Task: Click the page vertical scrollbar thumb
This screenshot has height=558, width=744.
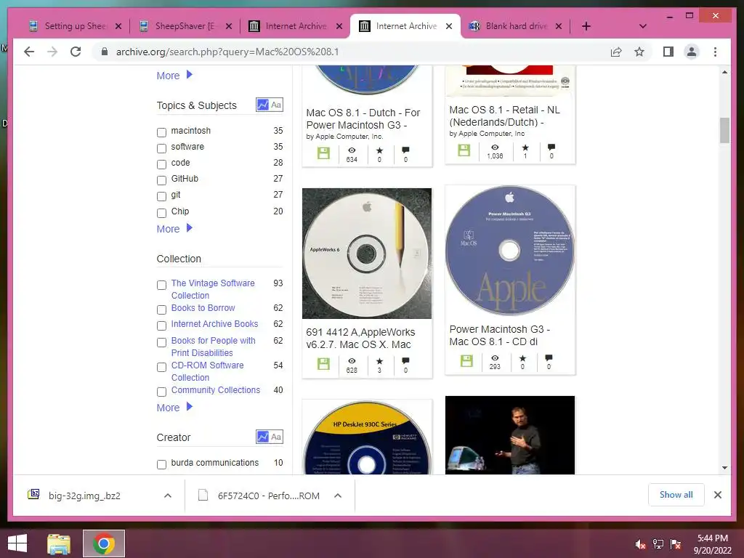Action: [724, 129]
